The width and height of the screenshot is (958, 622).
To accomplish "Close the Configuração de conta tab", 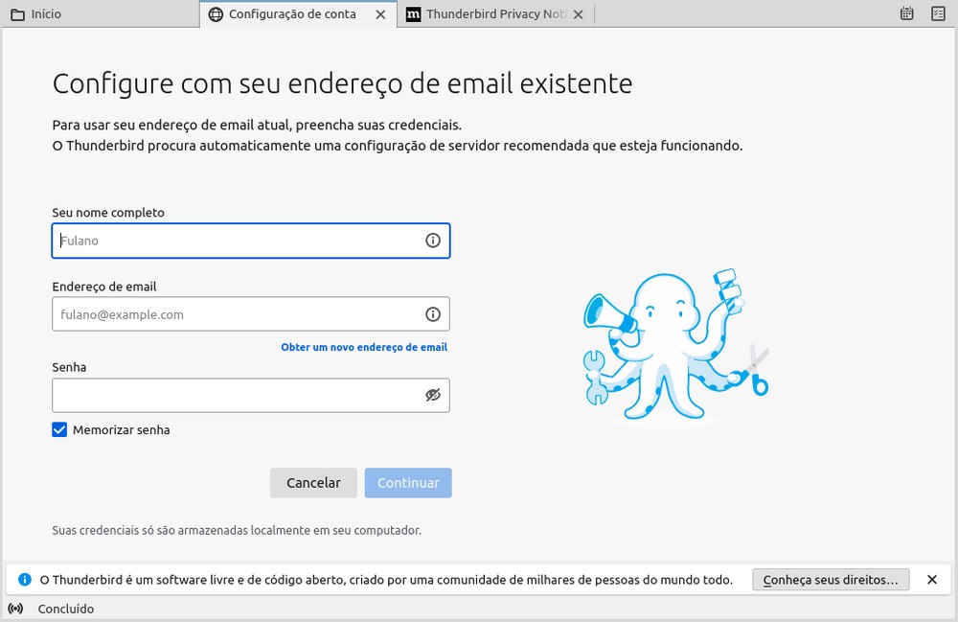I will coord(380,14).
